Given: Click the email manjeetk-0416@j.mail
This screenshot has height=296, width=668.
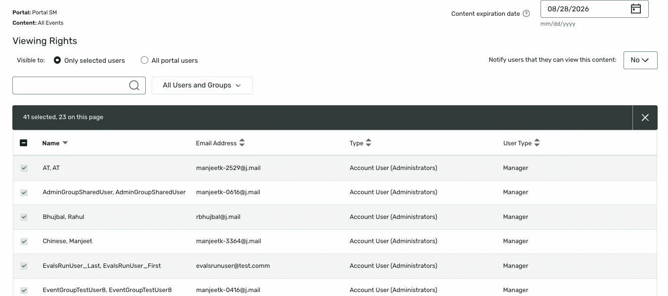Looking at the screenshot, I should coord(228,290).
